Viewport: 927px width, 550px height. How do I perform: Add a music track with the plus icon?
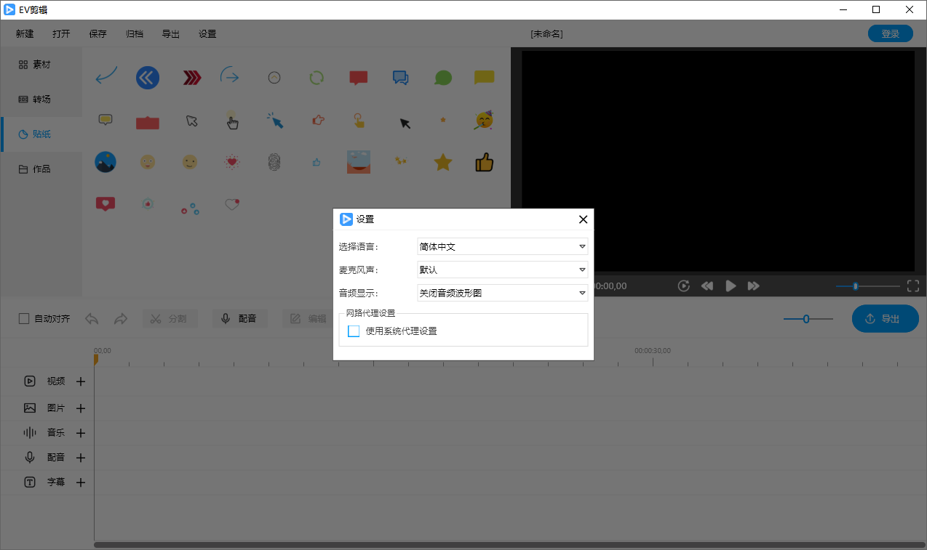coord(80,432)
